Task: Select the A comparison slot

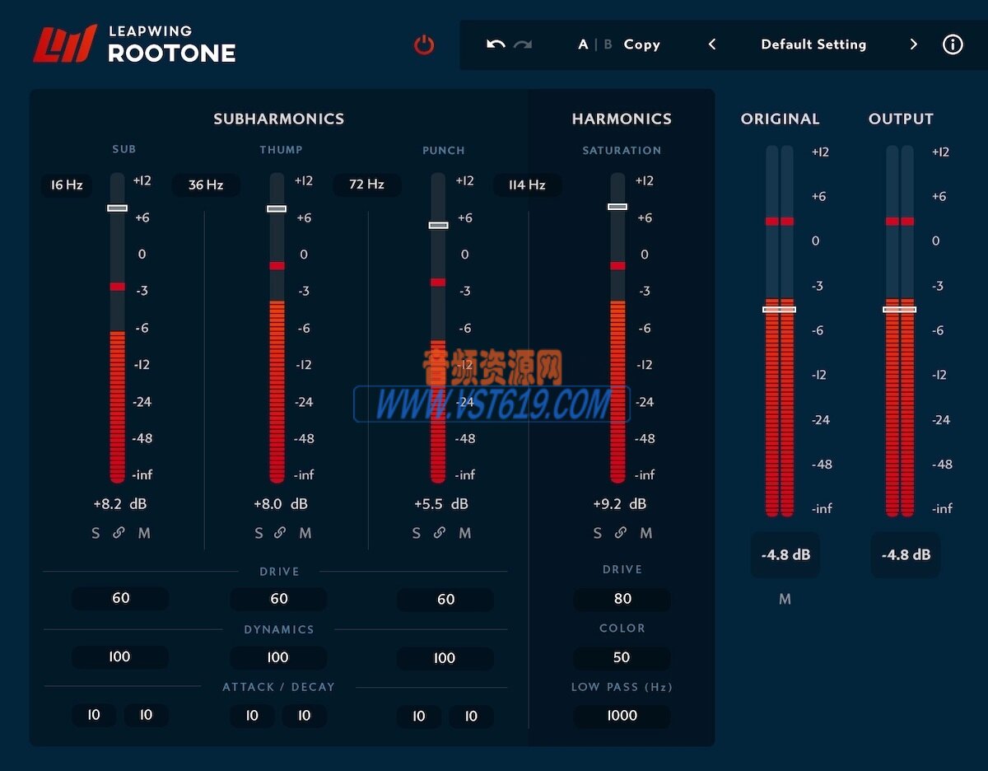Action: 582,44
